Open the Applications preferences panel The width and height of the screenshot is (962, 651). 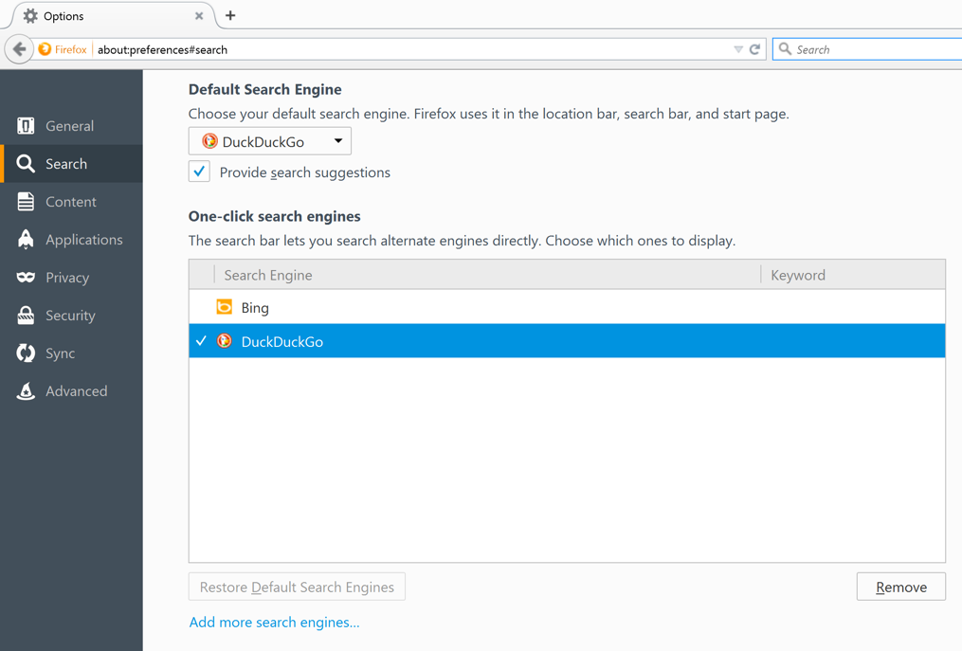(83, 239)
